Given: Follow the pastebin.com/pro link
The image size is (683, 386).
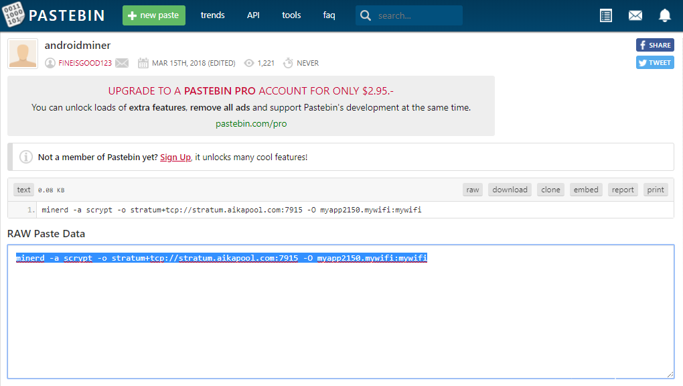Looking at the screenshot, I should click(x=251, y=123).
